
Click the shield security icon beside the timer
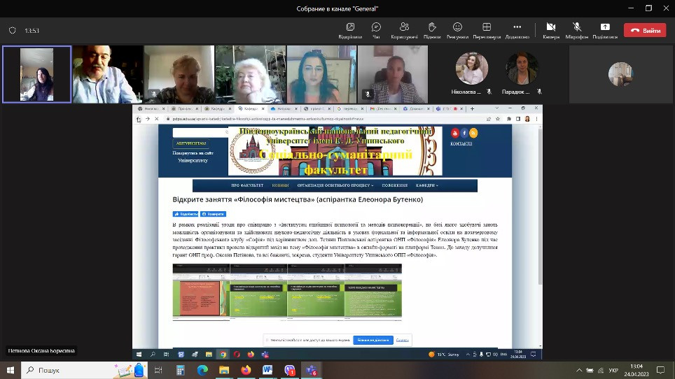coord(13,31)
